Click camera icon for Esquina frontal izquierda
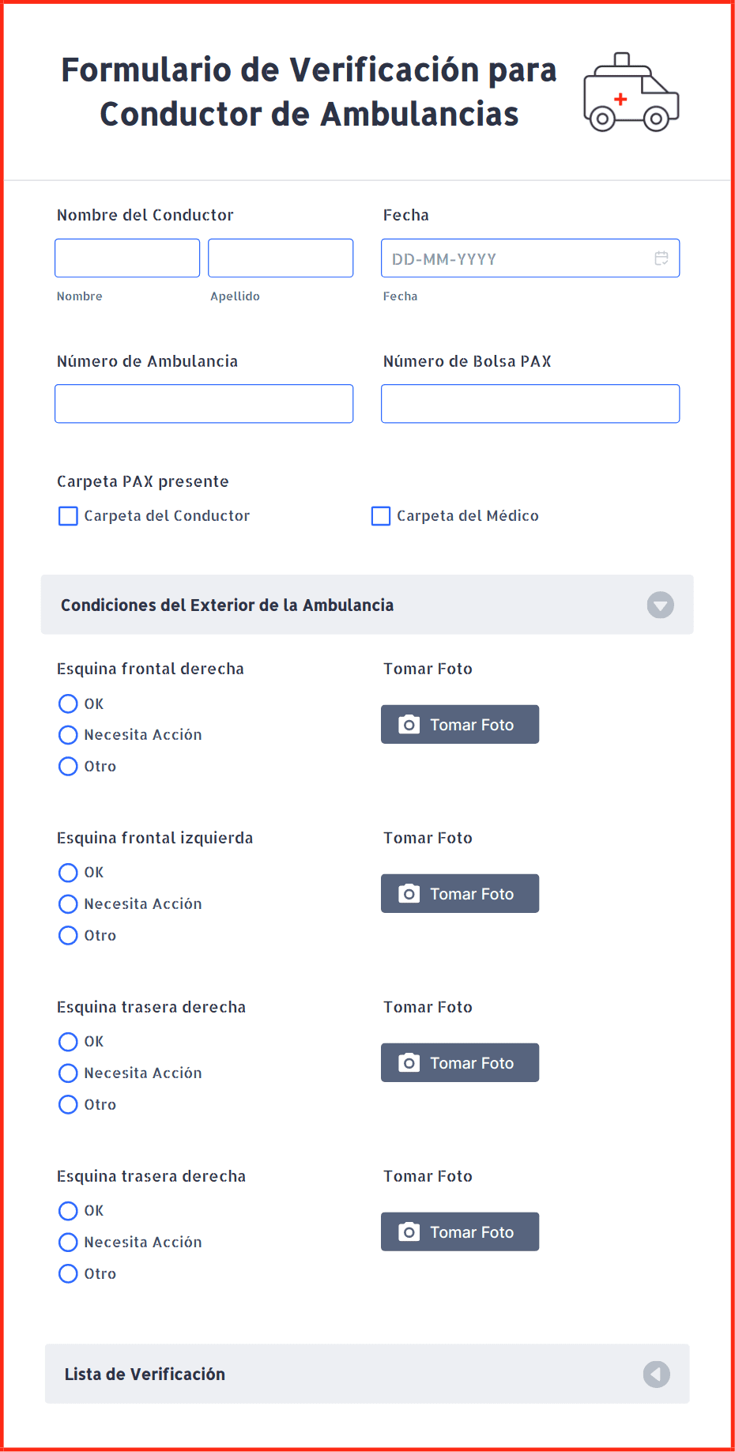 point(409,893)
